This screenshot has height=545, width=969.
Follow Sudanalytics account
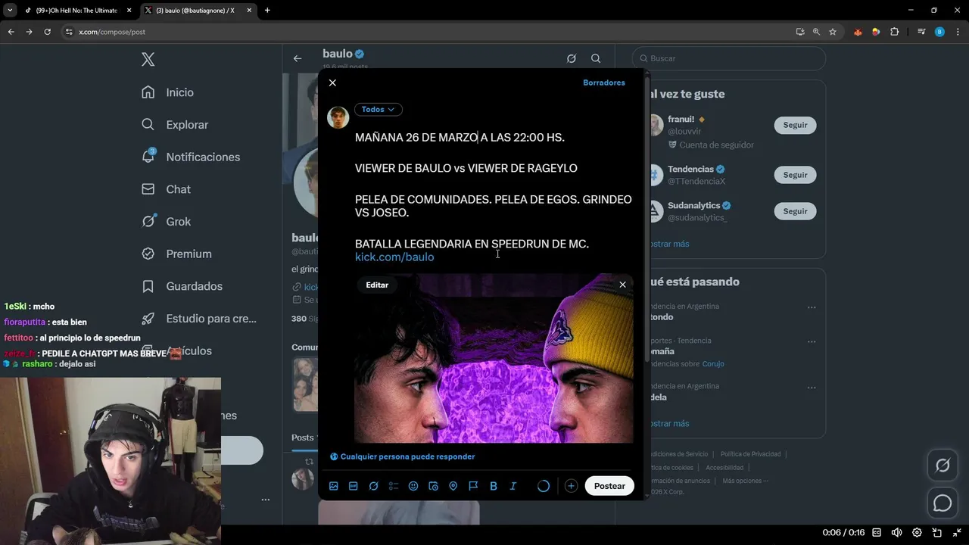[x=795, y=211]
